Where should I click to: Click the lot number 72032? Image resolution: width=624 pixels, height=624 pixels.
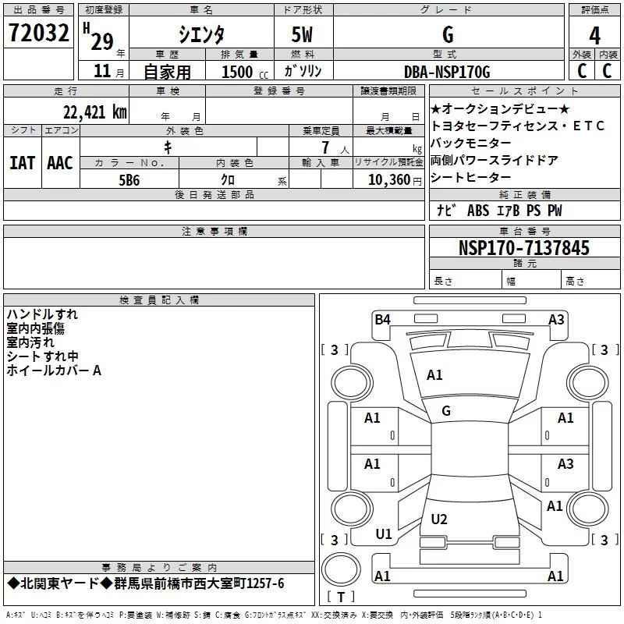[x=38, y=32]
